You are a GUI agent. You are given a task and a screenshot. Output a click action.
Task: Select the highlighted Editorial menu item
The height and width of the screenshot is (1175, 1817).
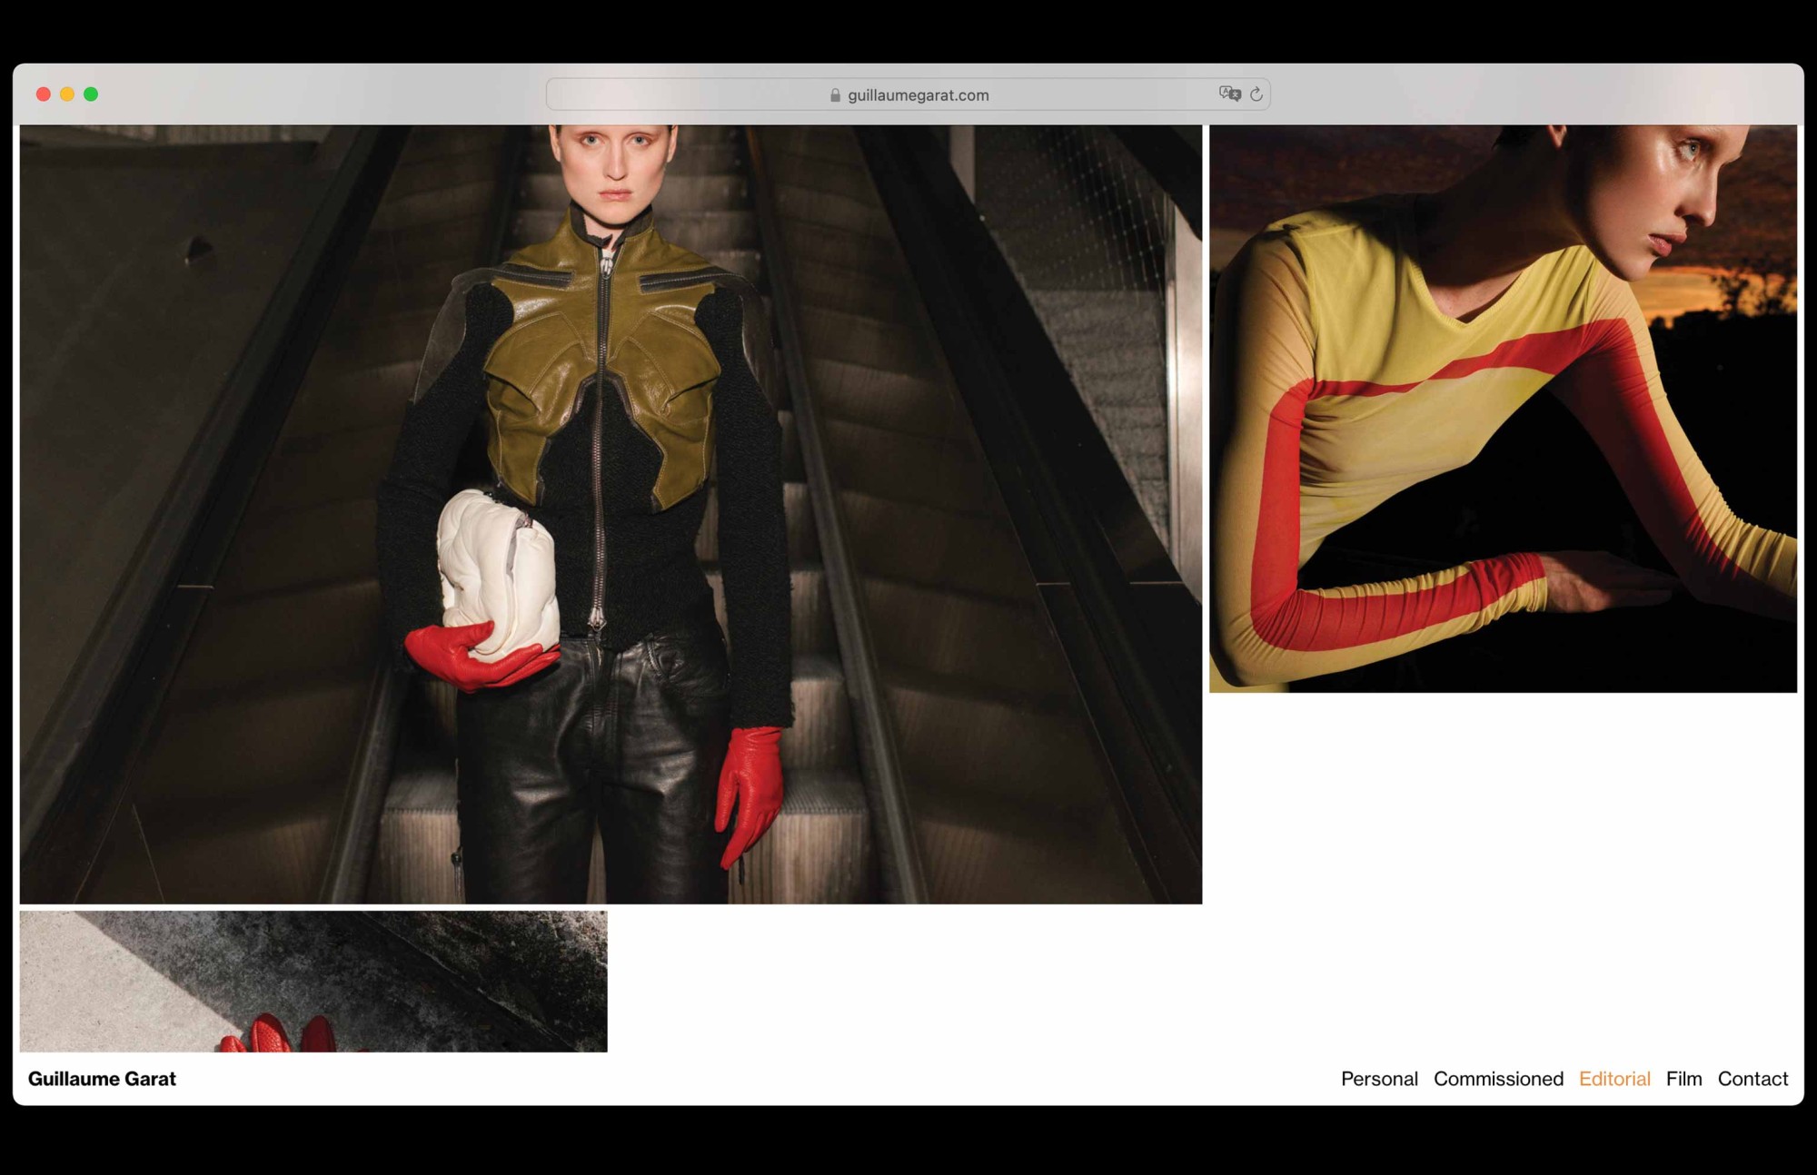(1614, 1079)
